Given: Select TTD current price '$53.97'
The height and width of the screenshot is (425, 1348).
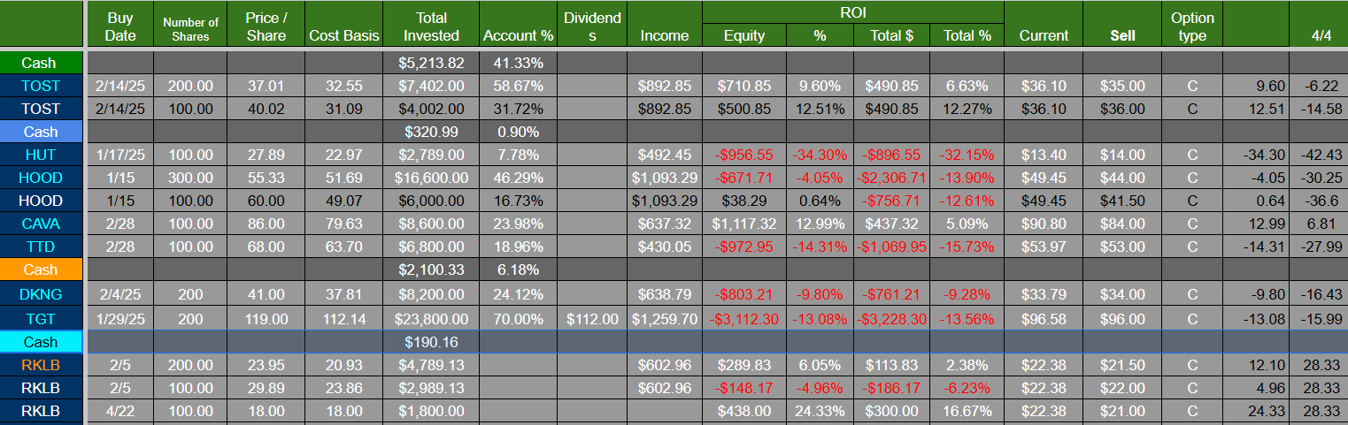Looking at the screenshot, I should (1044, 247).
